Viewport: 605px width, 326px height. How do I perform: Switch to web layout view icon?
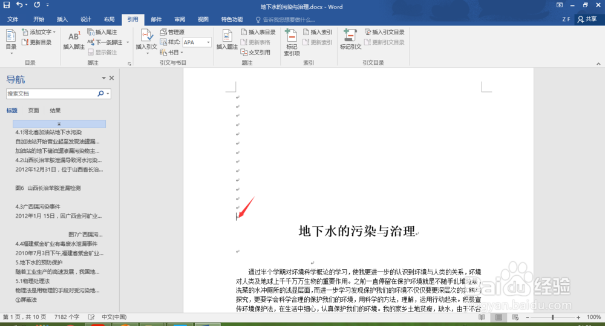[x=515, y=317]
